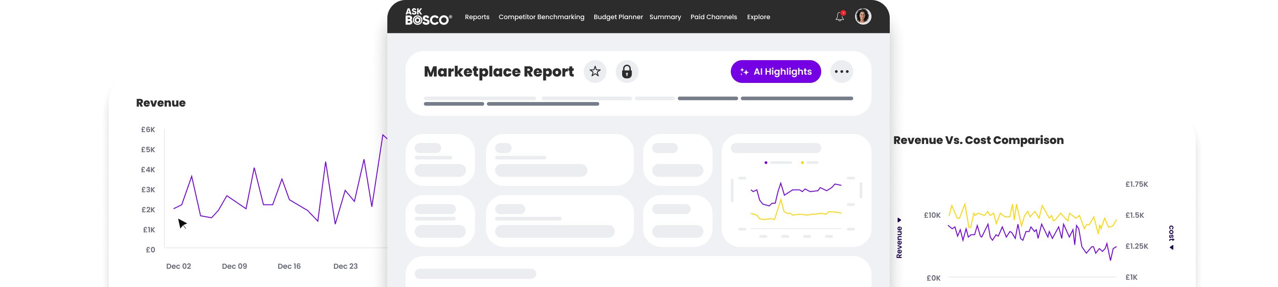Screen dimensions: 1278x287
Task: Open the three-dot more options menu
Action: [841, 72]
